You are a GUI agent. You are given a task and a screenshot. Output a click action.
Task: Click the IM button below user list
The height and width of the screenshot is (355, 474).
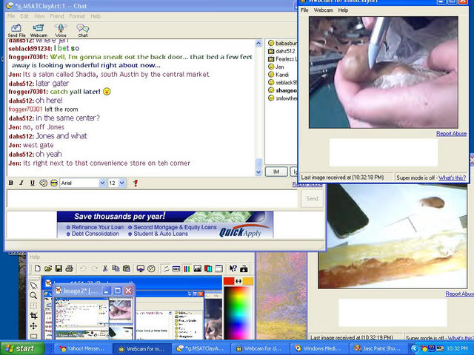click(x=276, y=172)
